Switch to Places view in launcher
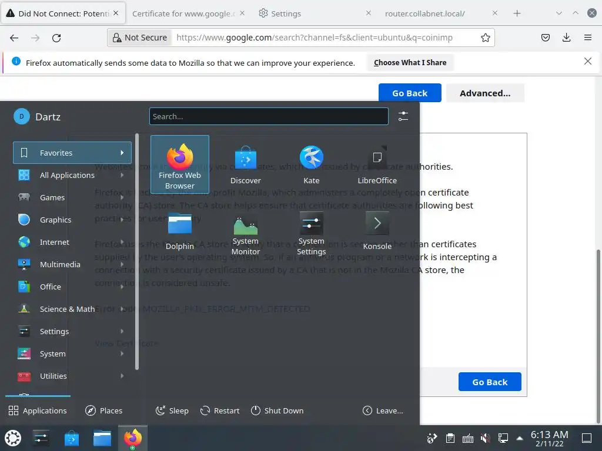This screenshot has height=451, width=602. [x=103, y=410]
